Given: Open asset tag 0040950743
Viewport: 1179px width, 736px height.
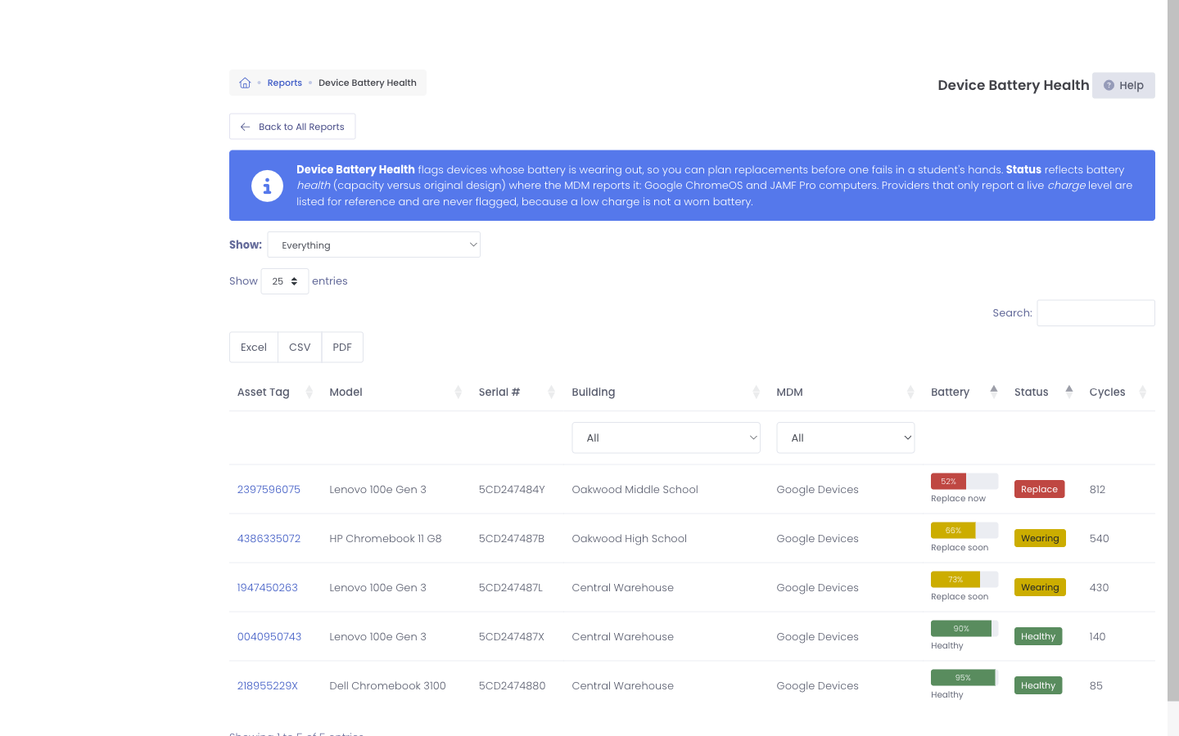Looking at the screenshot, I should click(x=269, y=636).
